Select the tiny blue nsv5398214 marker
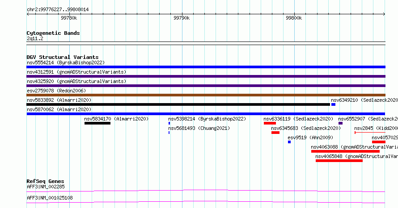398x208 pixels. point(169,123)
